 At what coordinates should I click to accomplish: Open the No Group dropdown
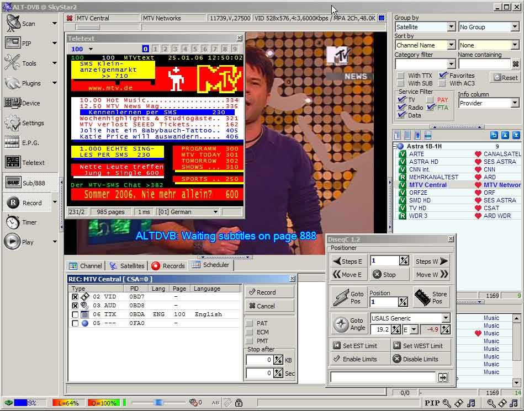tap(515, 27)
